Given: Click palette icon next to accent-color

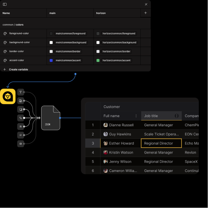Looking at the screenshot, I should coord(5,60).
